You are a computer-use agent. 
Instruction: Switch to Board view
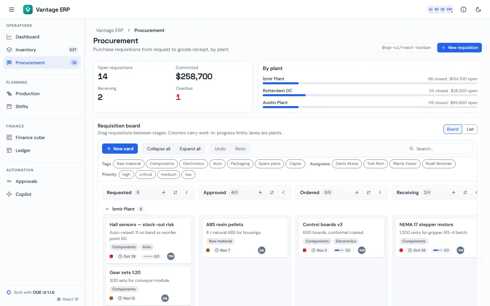pyautogui.click(x=453, y=129)
